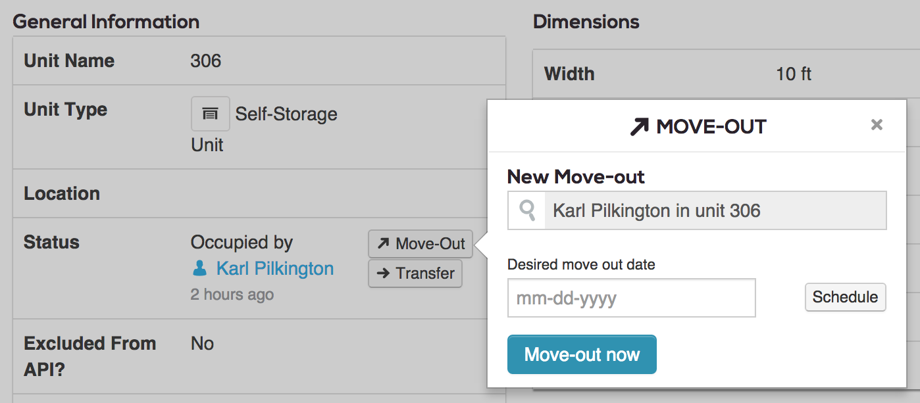Click the '2 hours ago' timestamp

[x=232, y=295]
